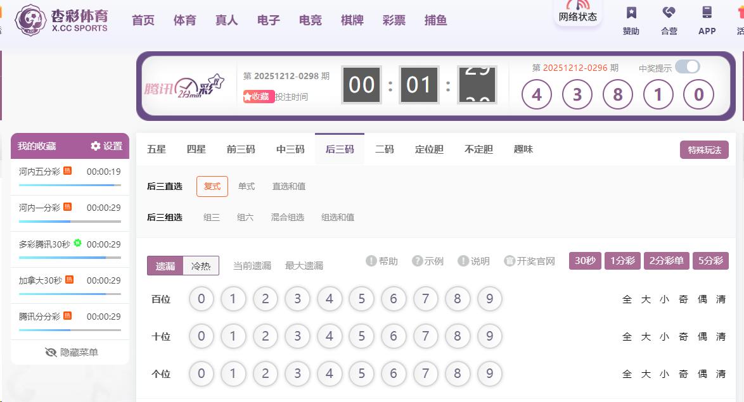Image resolution: width=744 pixels, height=402 pixels.
Task: Click the 特殊玩法 button
Action: [x=704, y=150]
